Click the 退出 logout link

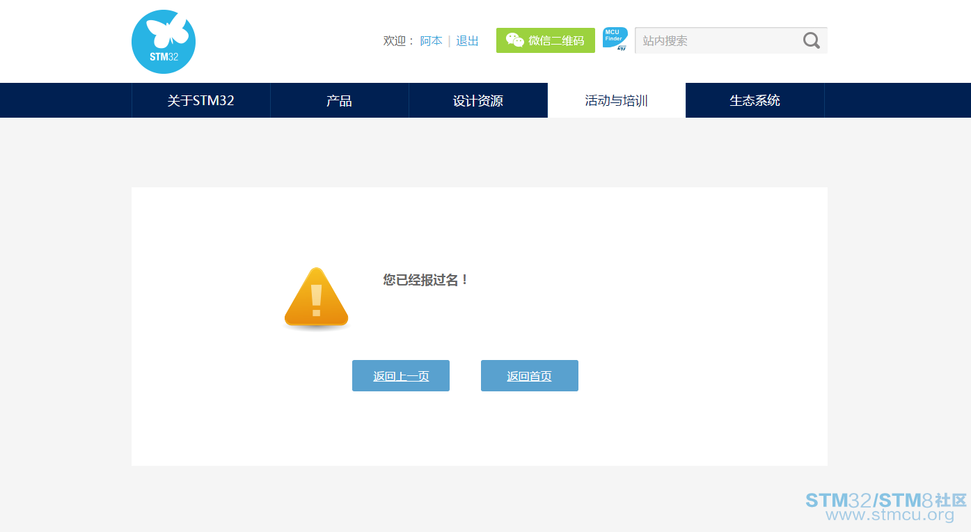(x=468, y=40)
